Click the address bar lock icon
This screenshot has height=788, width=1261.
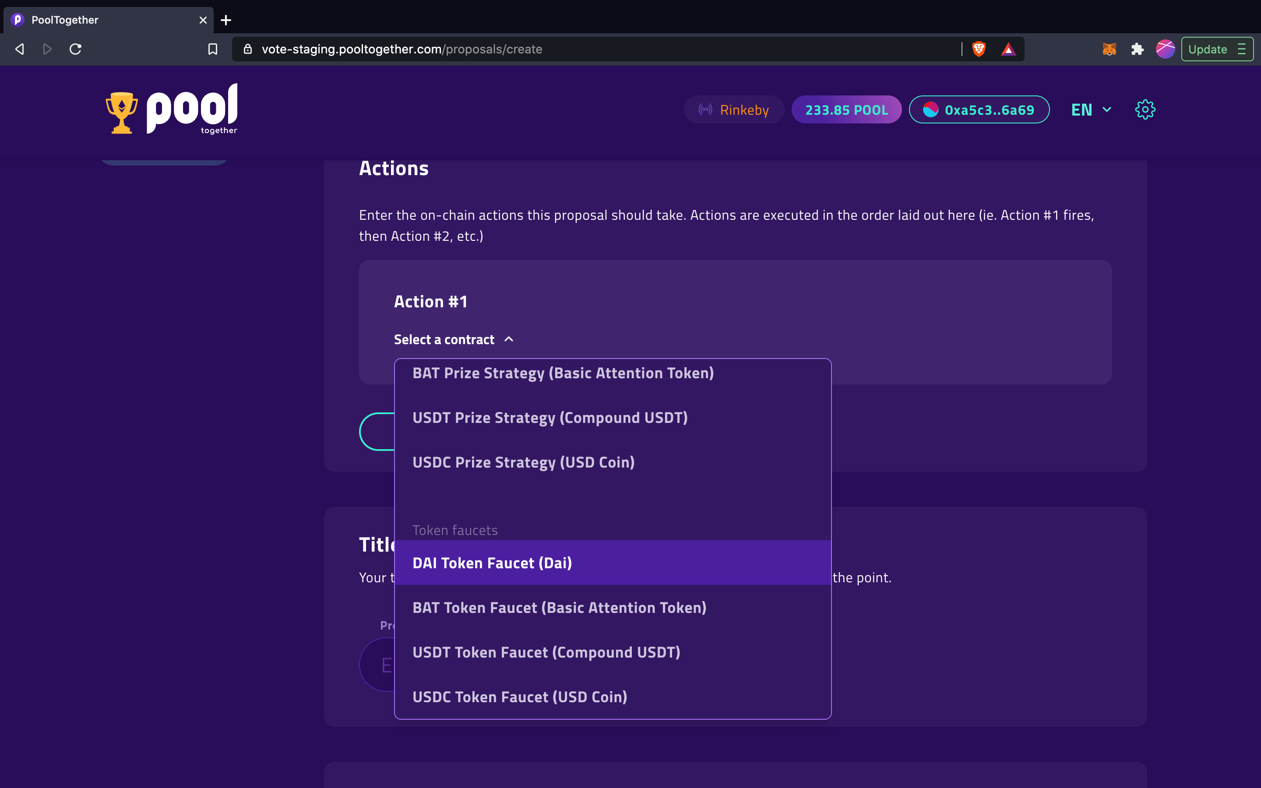(248, 49)
